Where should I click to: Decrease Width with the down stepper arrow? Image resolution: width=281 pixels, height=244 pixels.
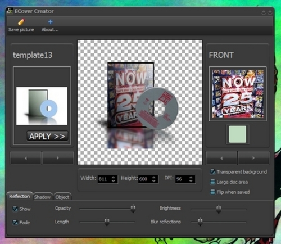113,181
